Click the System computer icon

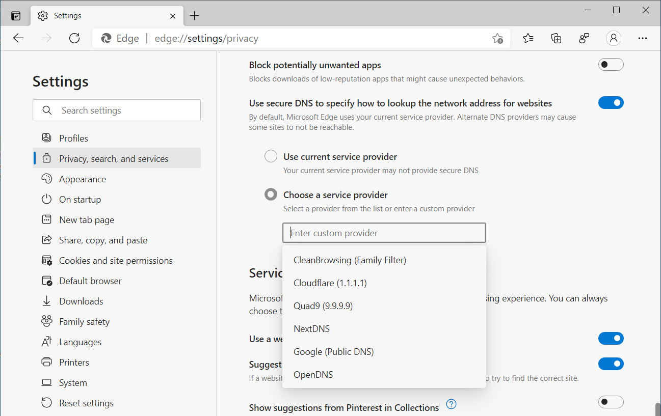coord(46,382)
